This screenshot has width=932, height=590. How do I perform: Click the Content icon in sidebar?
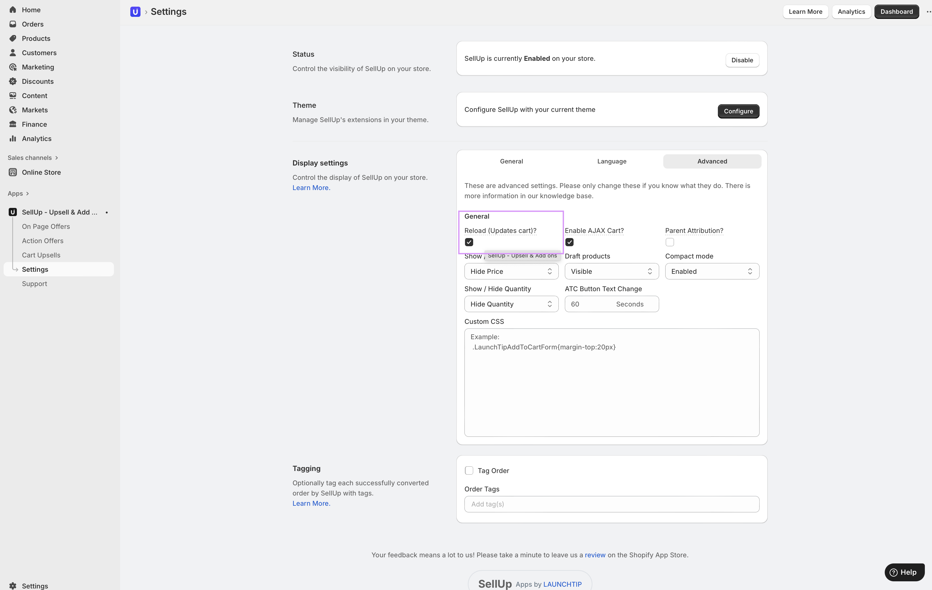pos(13,96)
